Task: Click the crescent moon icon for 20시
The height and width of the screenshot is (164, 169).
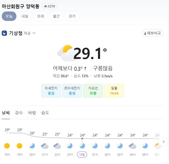Action: pos(32,146)
